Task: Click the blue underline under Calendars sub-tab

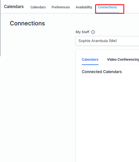Action: coord(90,65)
